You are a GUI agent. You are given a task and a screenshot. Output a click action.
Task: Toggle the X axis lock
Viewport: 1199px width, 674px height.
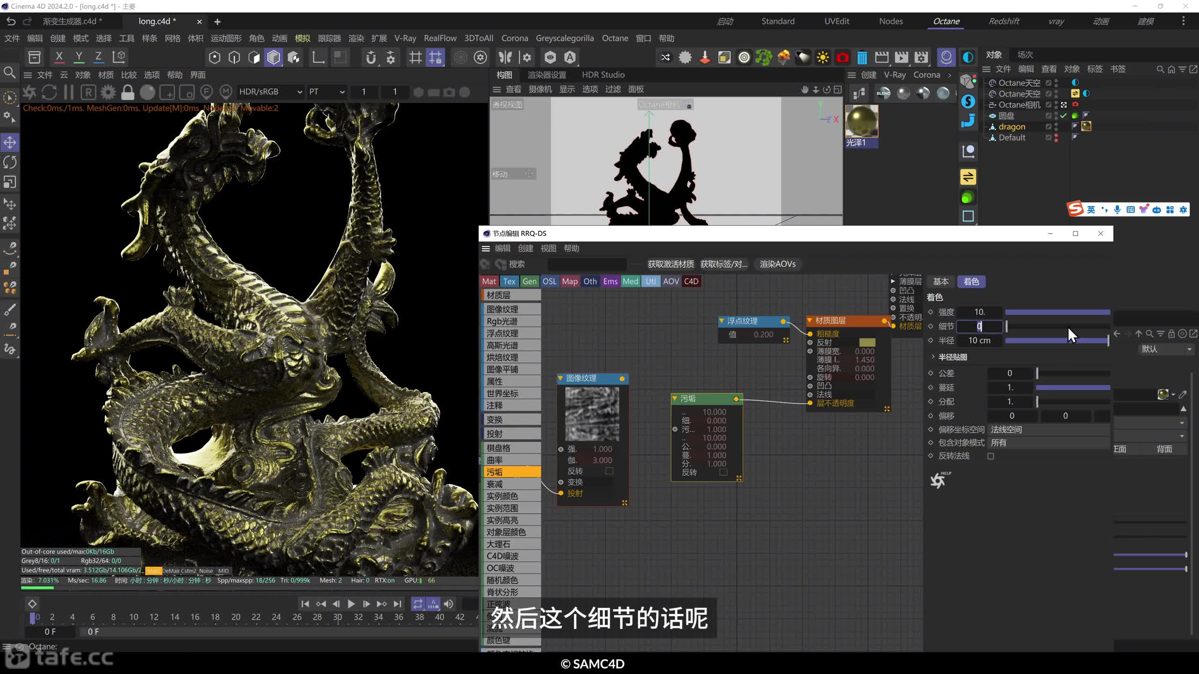[59, 57]
